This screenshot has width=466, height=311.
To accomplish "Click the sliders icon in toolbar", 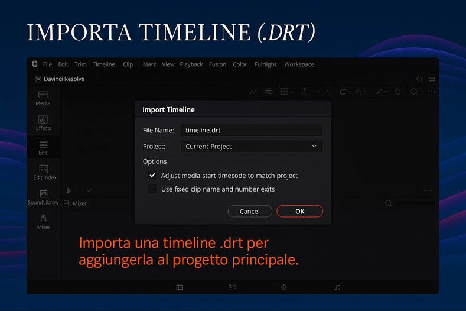I will 269,92.
